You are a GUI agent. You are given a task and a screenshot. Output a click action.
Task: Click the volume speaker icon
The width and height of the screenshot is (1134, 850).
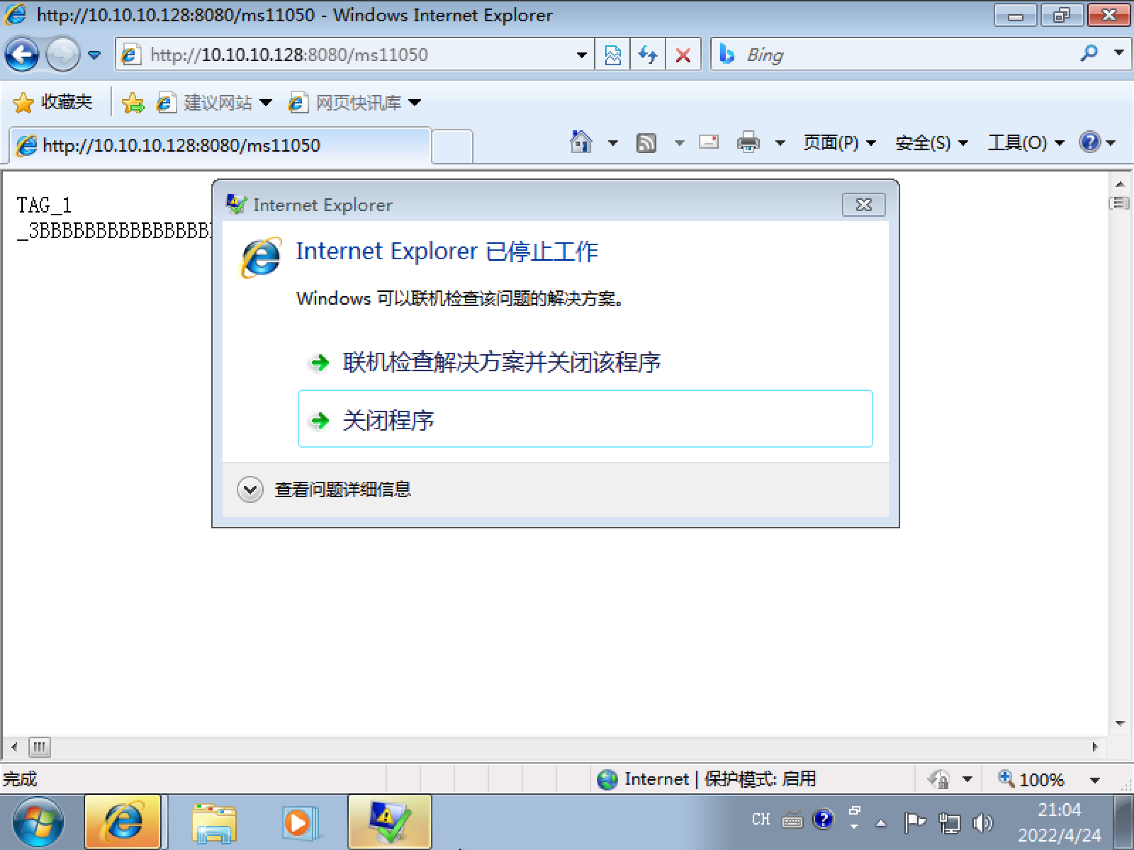pos(983,823)
